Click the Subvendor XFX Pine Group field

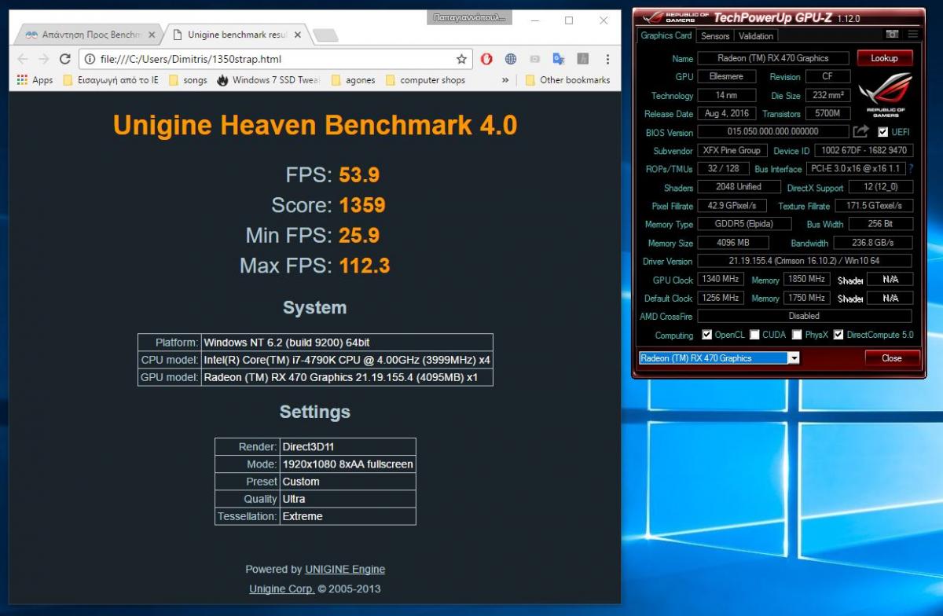pos(732,150)
